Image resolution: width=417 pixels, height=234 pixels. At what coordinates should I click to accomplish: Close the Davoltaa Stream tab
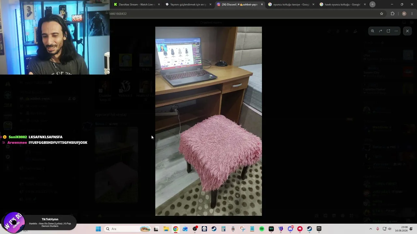(159, 5)
